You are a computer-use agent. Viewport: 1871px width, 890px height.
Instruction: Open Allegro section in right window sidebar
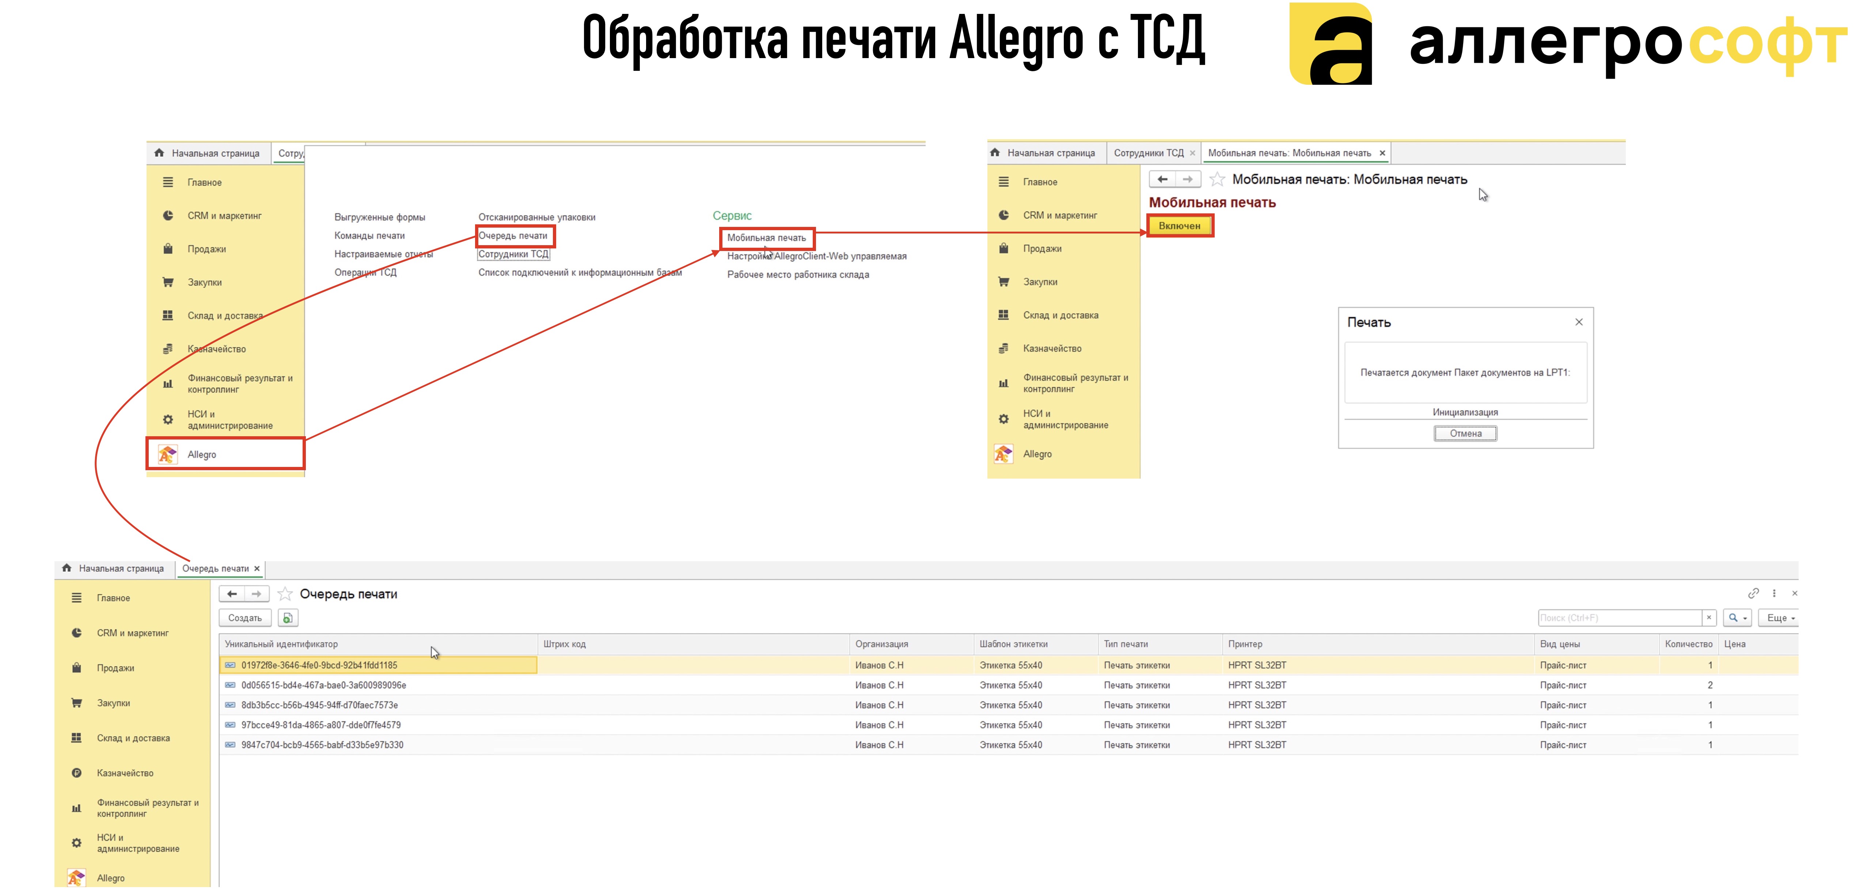pyautogui.click(x=1036, y=454)
